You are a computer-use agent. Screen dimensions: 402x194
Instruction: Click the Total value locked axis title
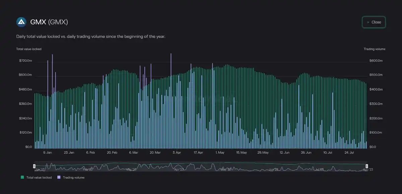click(29, 49)
